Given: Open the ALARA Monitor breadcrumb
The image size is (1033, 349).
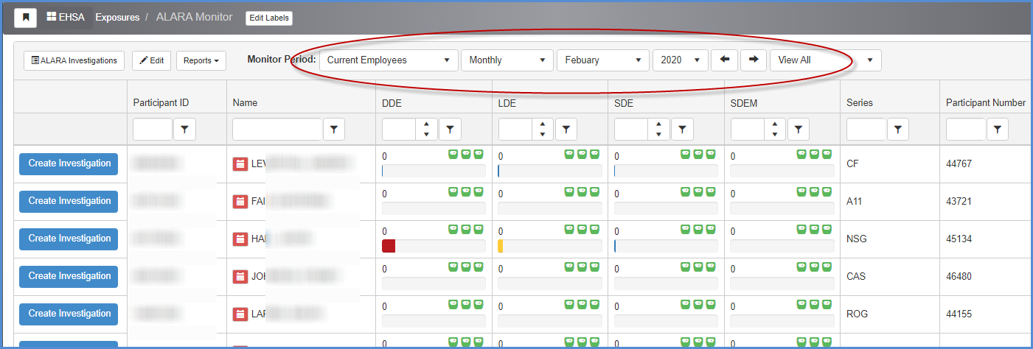Looking at the screenshot, I should [194, 17].
